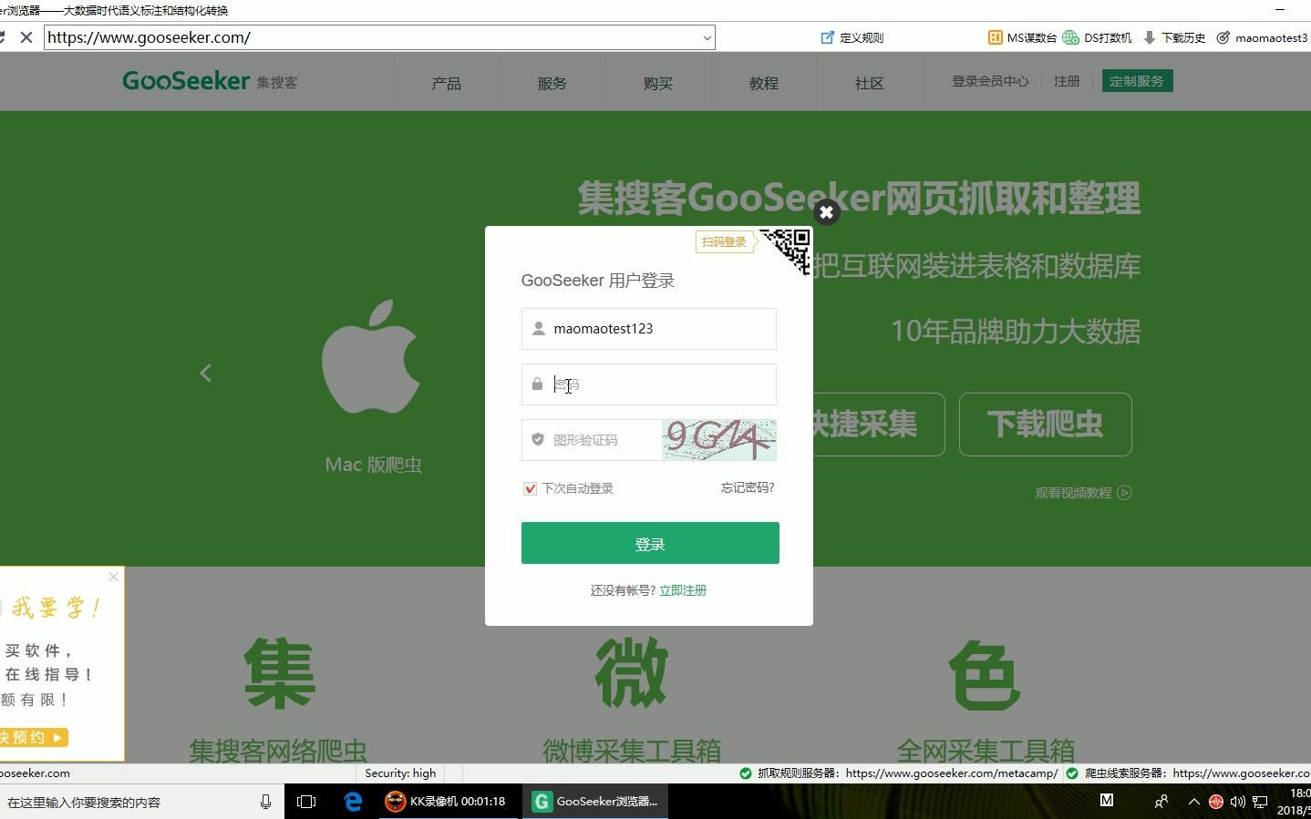Click the 微 icon for 微博采集工具箱

coord(632,674)
